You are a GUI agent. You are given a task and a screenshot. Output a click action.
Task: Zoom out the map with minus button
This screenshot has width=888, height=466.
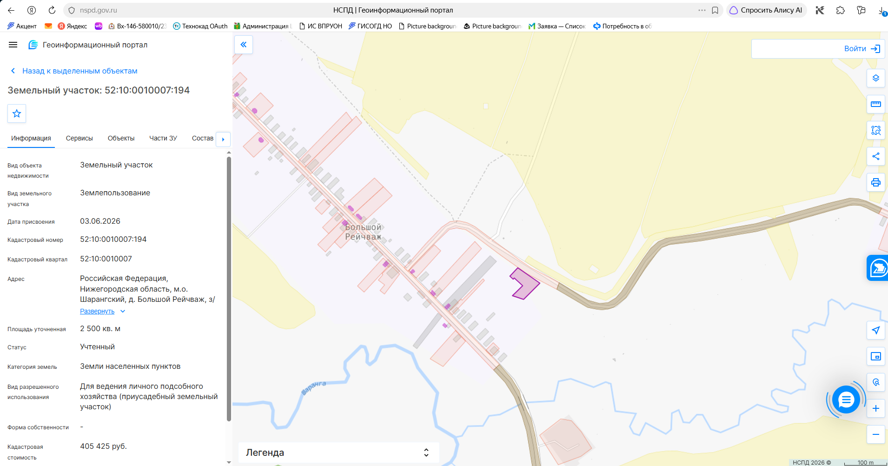875,434
